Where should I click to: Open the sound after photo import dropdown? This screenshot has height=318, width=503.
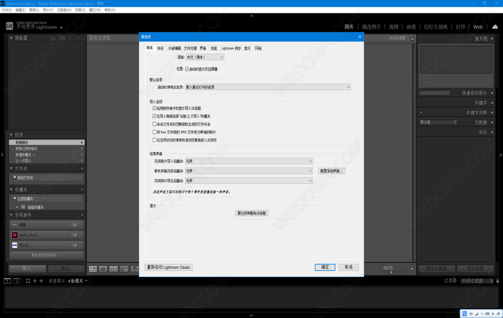249,161
